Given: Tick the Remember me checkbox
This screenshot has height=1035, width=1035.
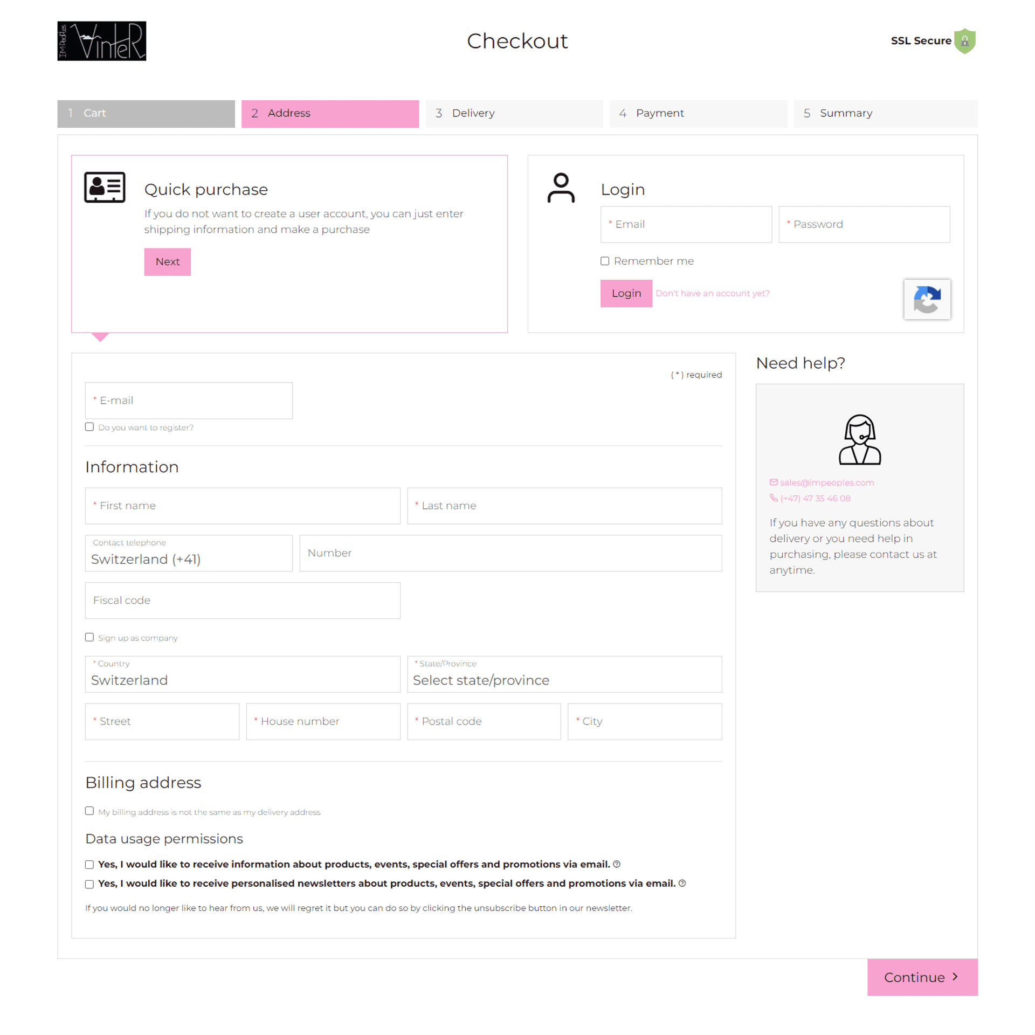Looking at the screenshot, I should (x=605, y=261).
